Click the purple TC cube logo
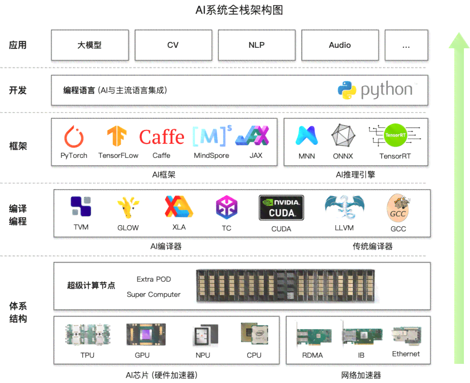The width and height of the screenshot is (470, 383). [x=227, y=207]
